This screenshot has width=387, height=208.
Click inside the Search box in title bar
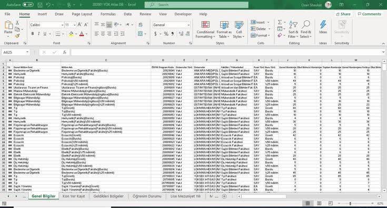pyautogui.click(x=196, y=5)
